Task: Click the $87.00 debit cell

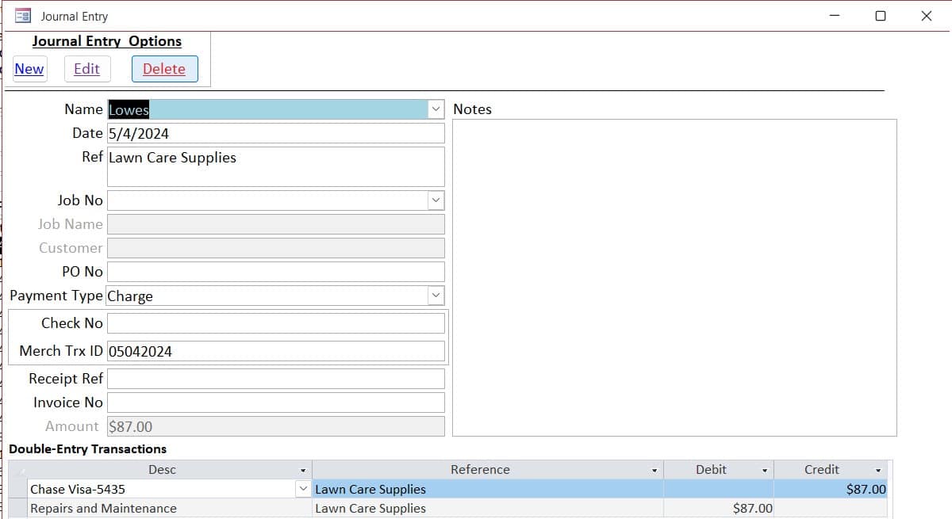Action: [x=719, y=509]
